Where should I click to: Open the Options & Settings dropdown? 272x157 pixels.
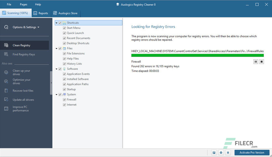click(26, 27)
